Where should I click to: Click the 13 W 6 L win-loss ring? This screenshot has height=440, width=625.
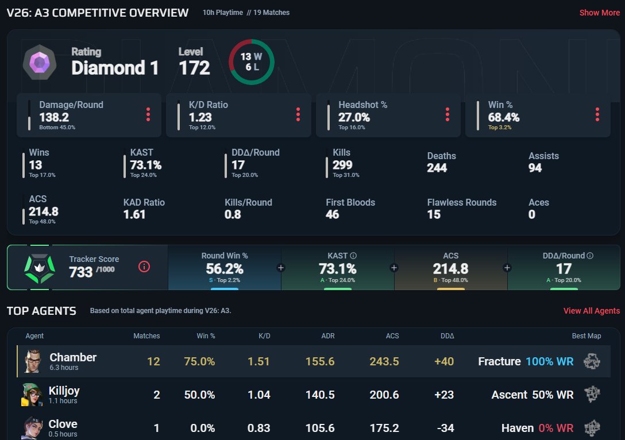(x=252, y=62)
